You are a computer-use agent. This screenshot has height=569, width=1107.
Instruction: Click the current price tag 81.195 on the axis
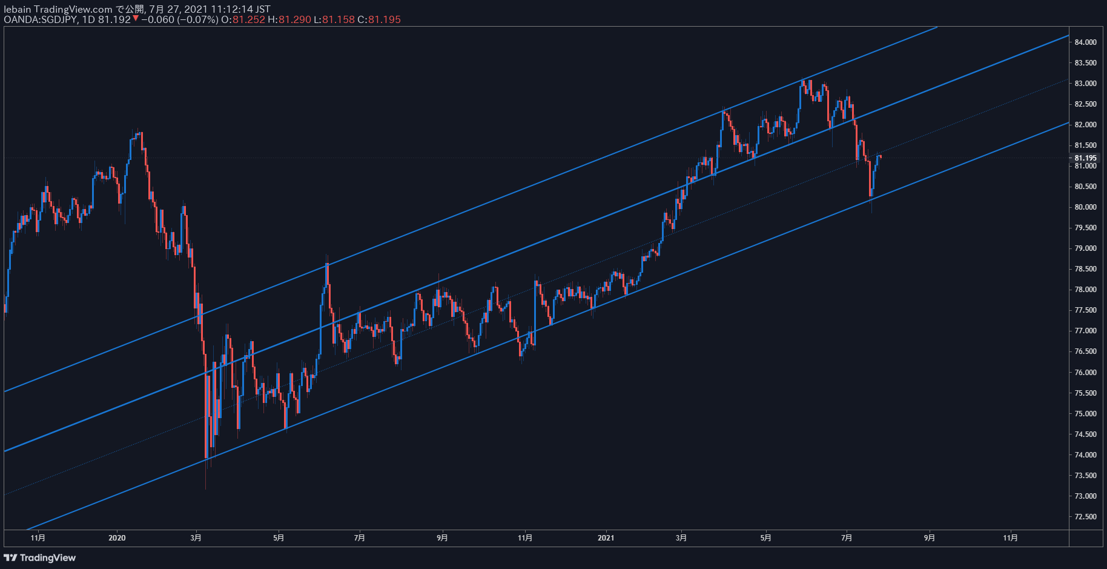(x=1086, y=158)
